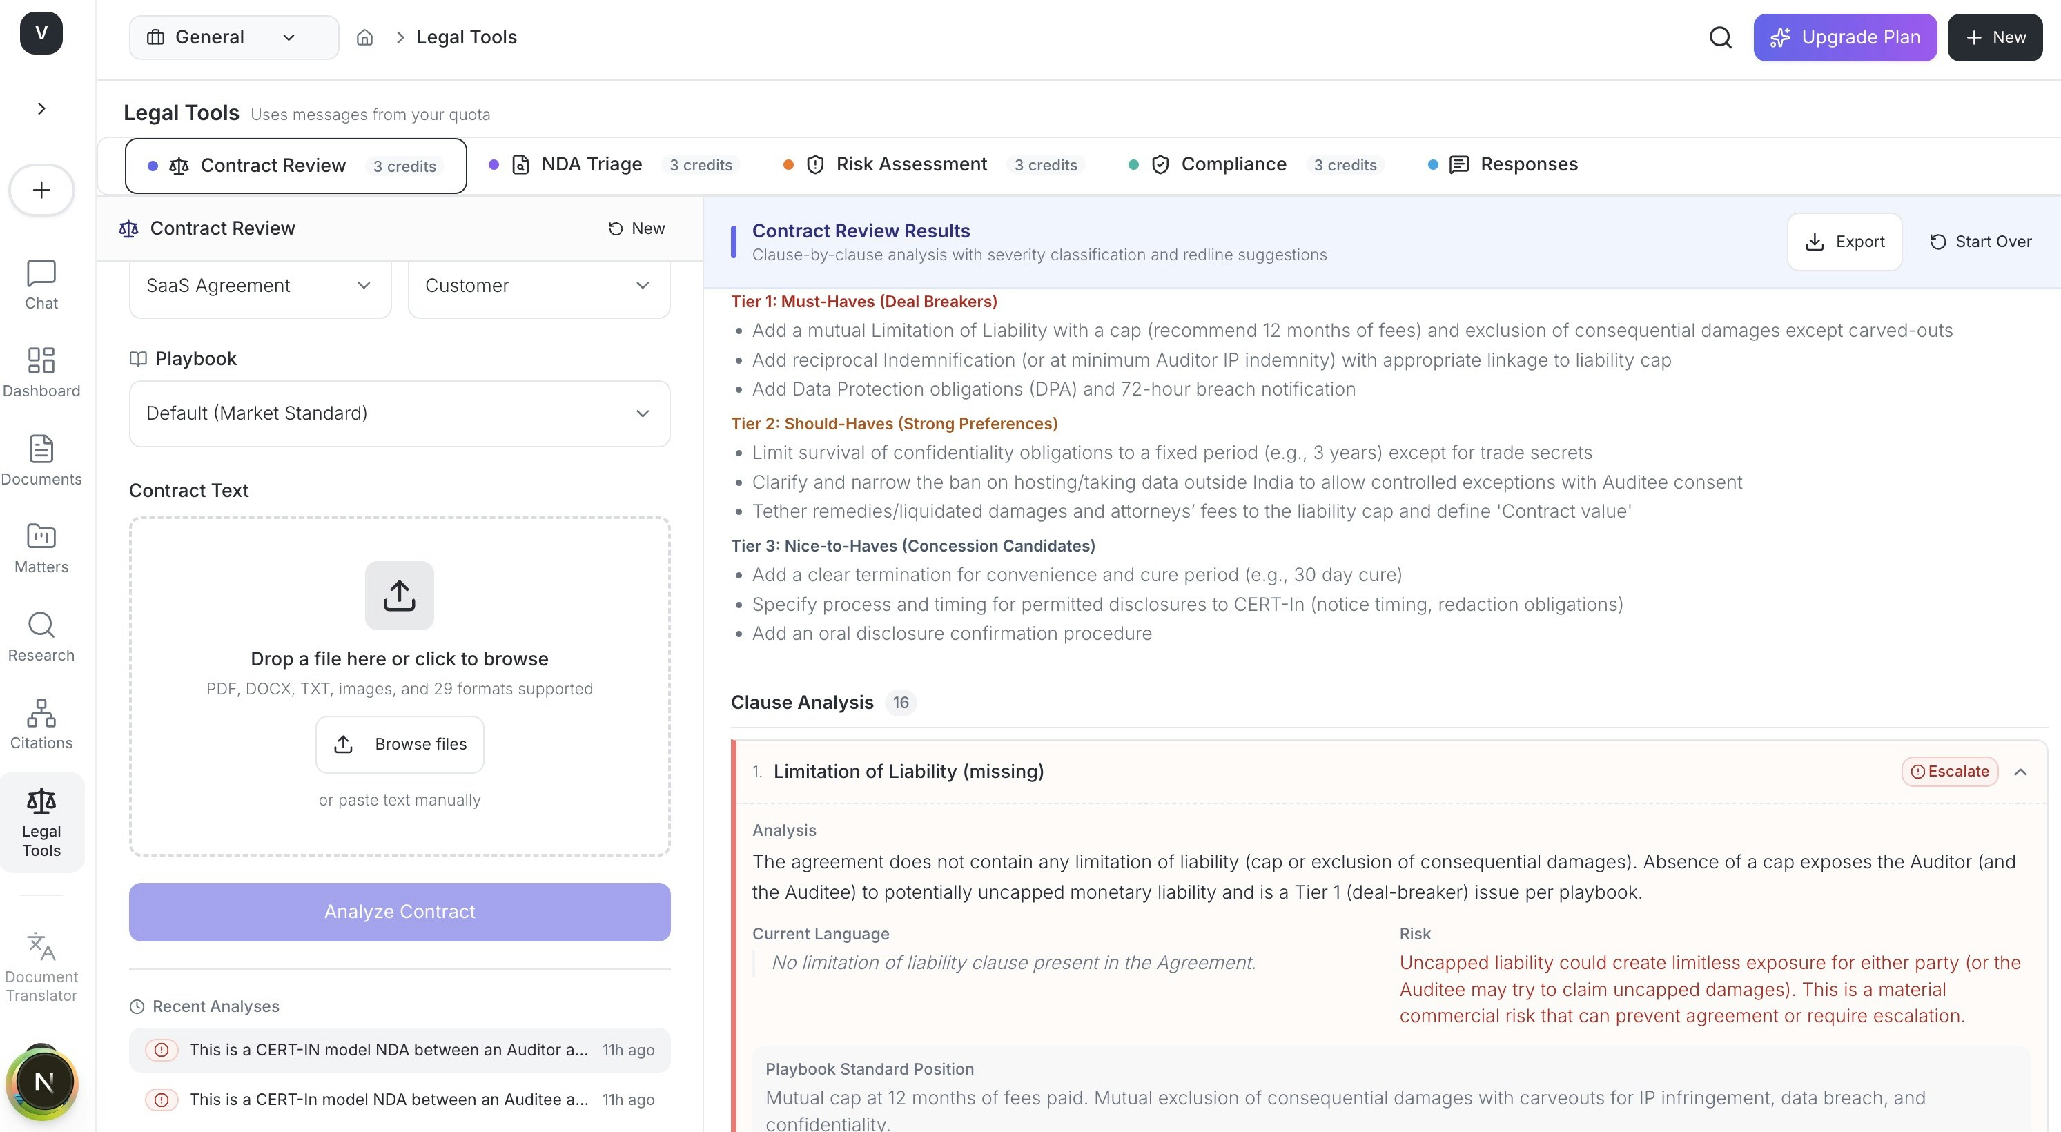Image resolution: width=2061 pixels, height=1132 pixels.
Task: Open the General workspace dropdown
Action: tap(233, 37)
